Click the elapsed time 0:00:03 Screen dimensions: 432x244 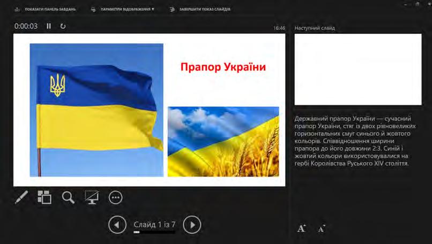coord(26,26)
